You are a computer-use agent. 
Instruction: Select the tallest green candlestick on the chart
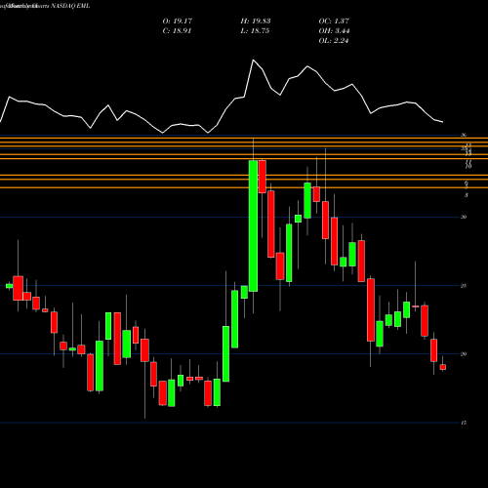[x=253, y=225]
